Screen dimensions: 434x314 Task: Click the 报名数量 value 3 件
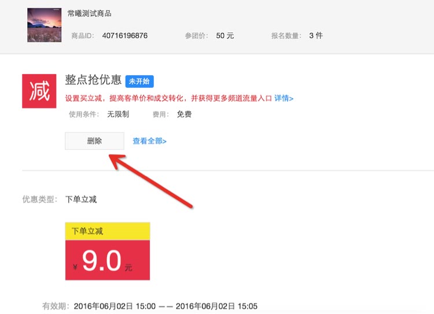click(x=316, y=35)
